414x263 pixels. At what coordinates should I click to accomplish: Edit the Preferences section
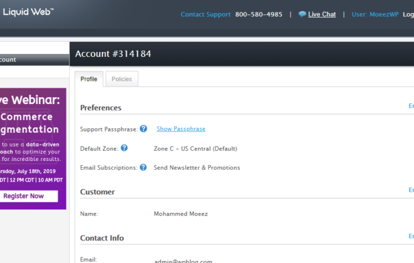411,106
